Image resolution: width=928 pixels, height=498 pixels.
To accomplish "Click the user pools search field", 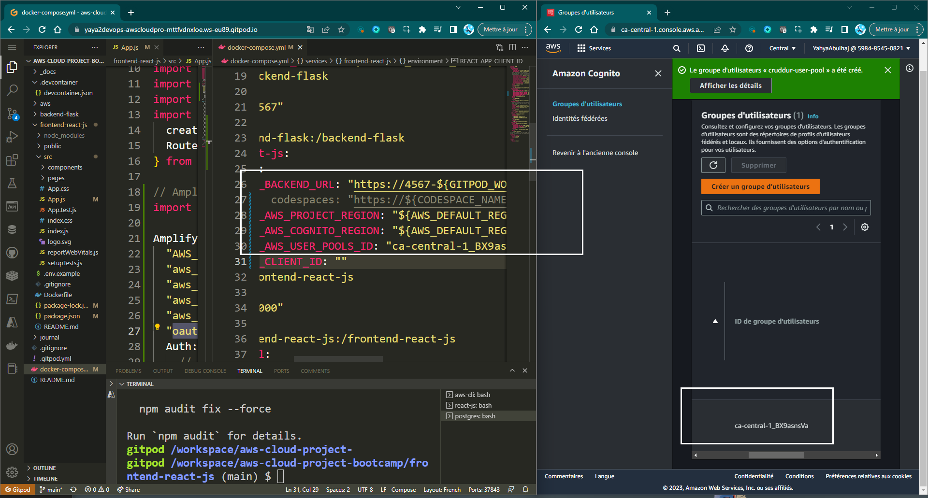I will tap(791, 208).
